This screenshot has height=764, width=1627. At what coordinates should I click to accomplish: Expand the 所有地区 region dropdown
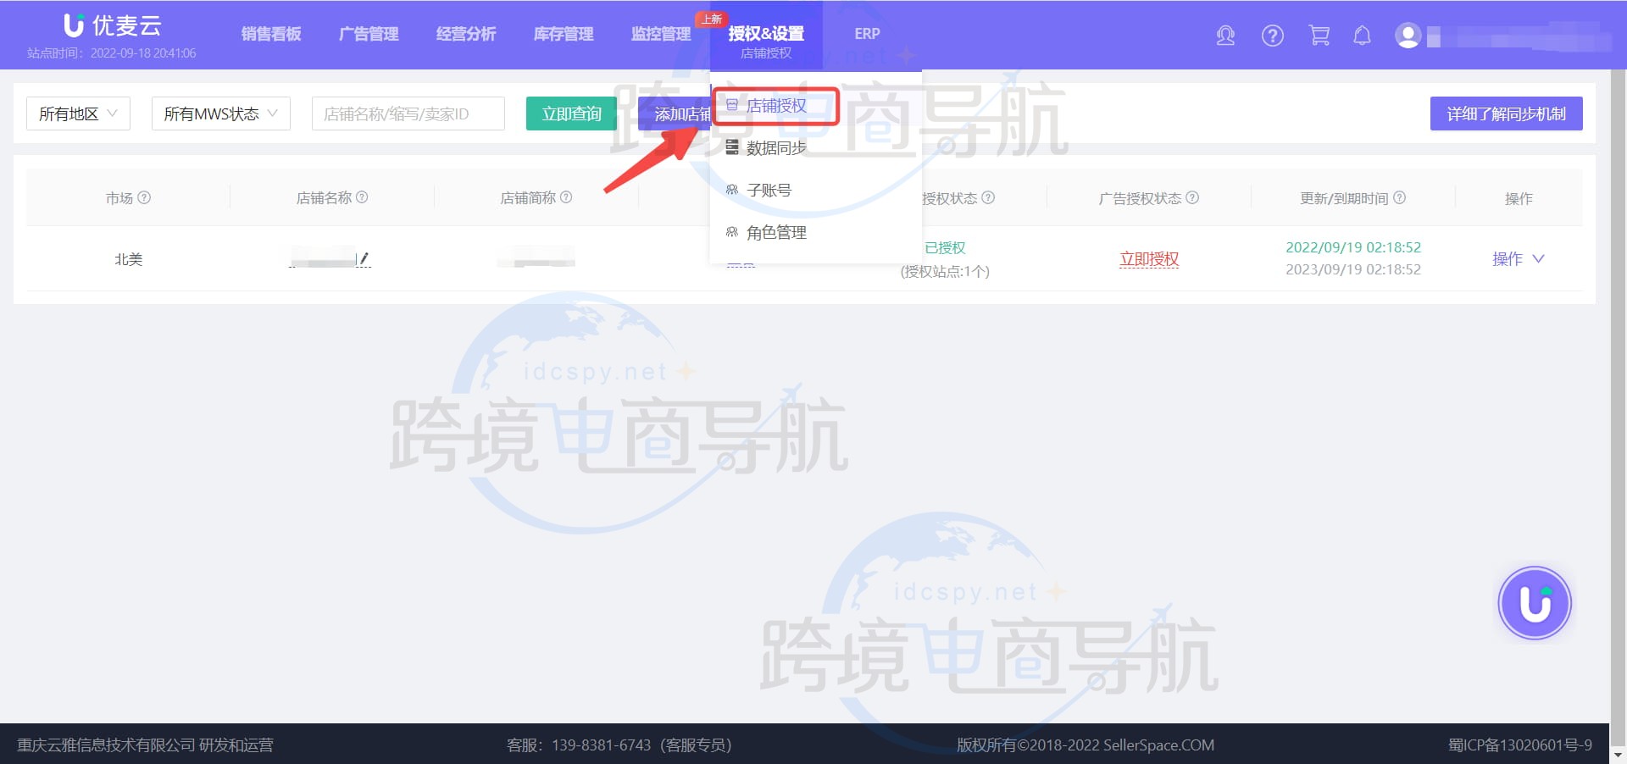pos(78,113)
